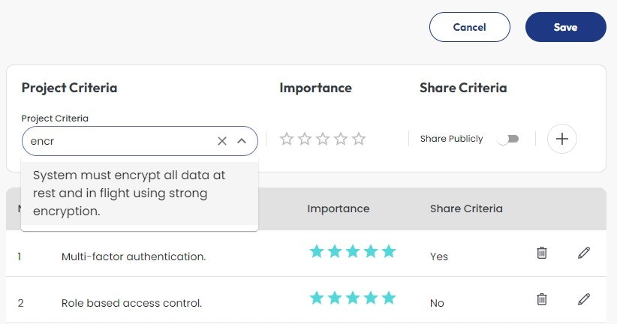Set importance to three stars
The height and width of the screenshot is (324, 617).
[323, 139]
